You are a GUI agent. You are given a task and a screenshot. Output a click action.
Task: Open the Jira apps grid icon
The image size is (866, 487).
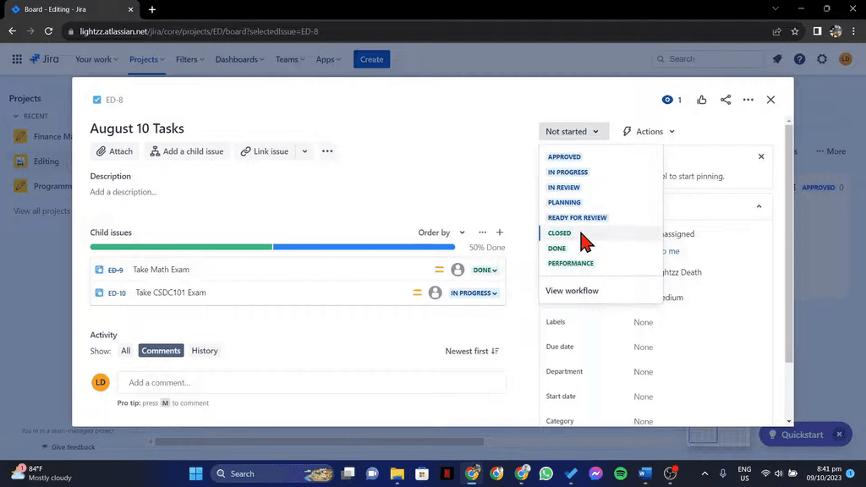coord(15,59)
